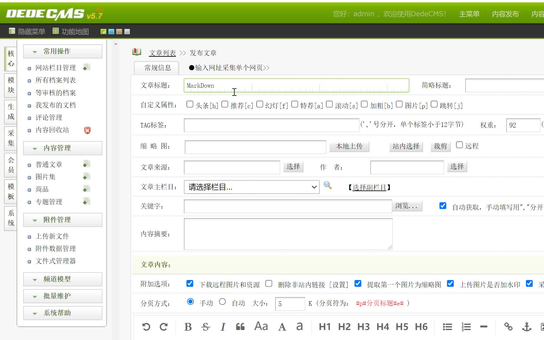
Task: Expand the 批量维护 menu section
Action: pyautogui.click(x=63, y=296)
